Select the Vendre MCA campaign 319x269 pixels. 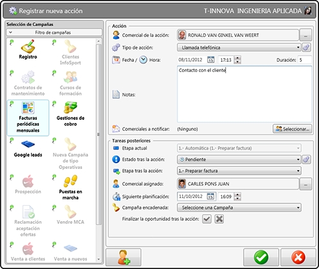point(70,215)
